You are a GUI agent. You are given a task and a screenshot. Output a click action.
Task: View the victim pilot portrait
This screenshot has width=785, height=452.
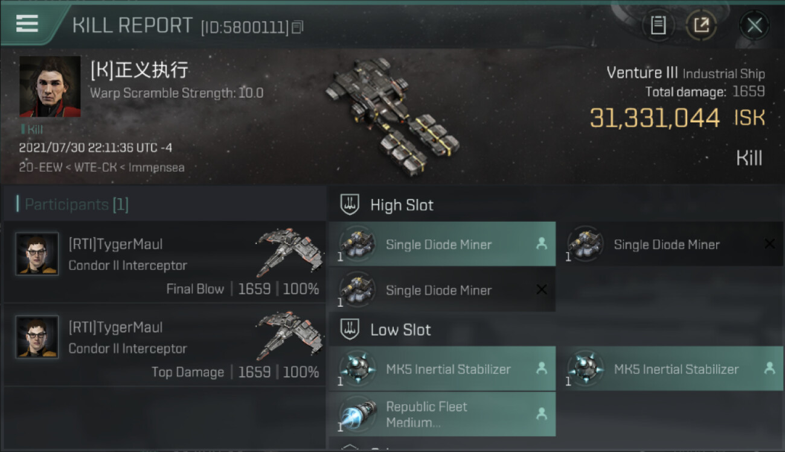(50, 87)
